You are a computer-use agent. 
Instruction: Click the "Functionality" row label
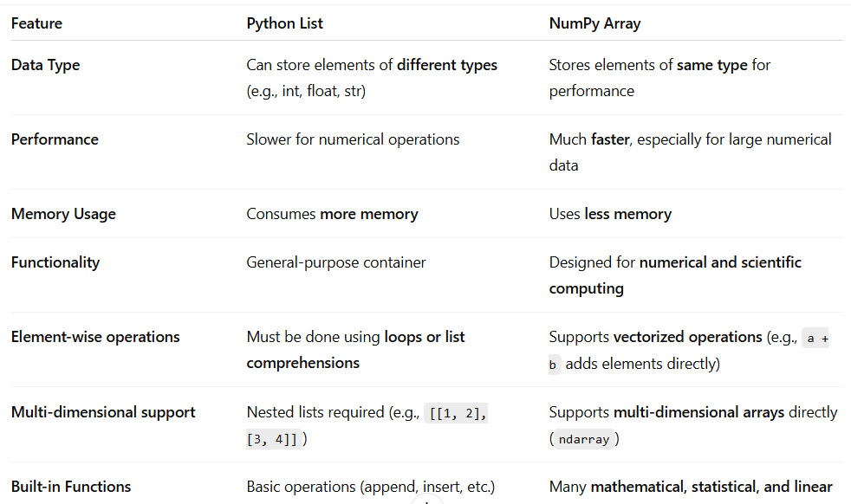[x=55, y=262]
